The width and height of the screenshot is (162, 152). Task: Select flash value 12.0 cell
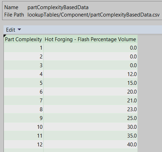[90, 74]
